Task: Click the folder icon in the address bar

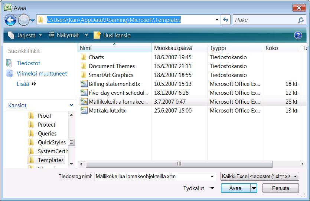Action: click(x=40, y=20)
